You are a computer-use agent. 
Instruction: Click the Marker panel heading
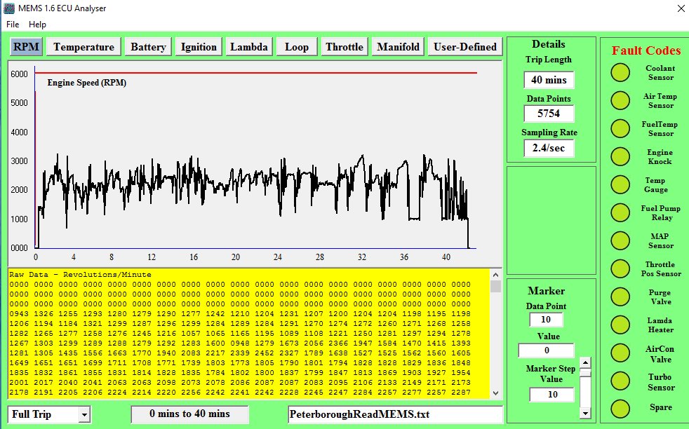point(546,291)
